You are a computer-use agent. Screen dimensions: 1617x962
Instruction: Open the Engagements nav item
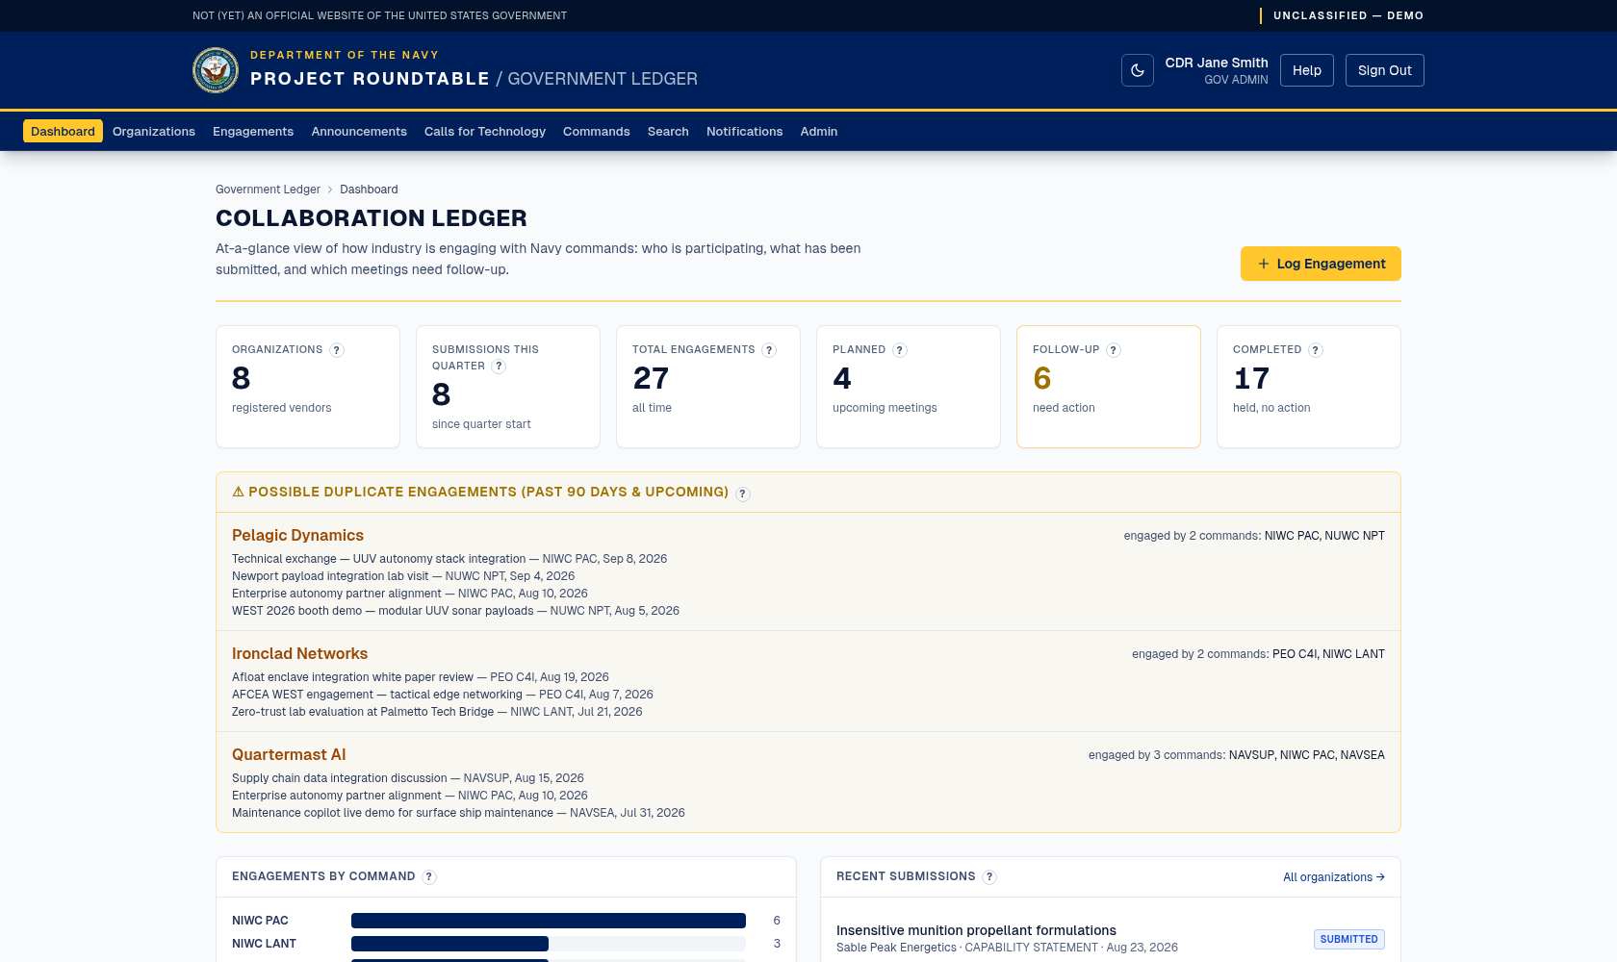(253, 132)
